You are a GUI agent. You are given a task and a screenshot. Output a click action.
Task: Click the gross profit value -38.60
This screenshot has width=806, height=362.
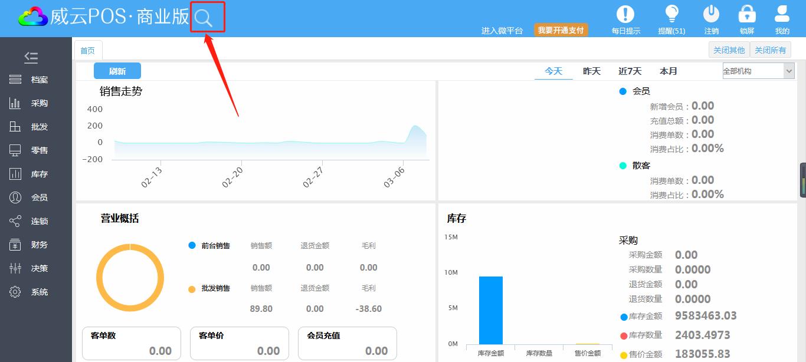[x=369, y=309]
